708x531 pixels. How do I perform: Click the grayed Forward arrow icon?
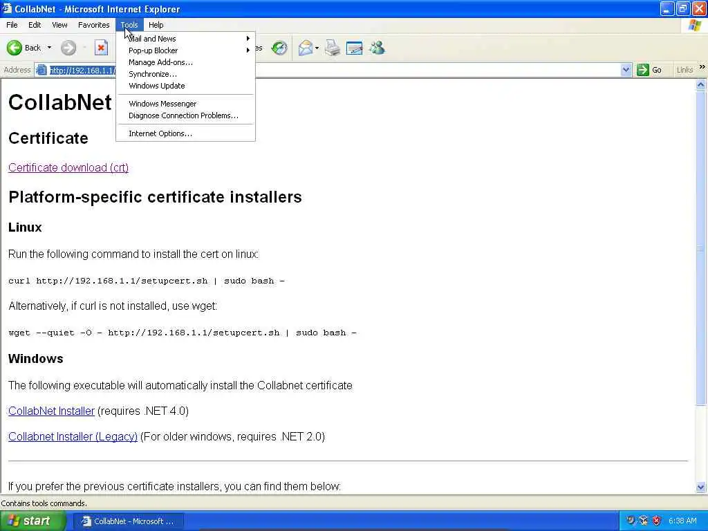pos(68,48)
